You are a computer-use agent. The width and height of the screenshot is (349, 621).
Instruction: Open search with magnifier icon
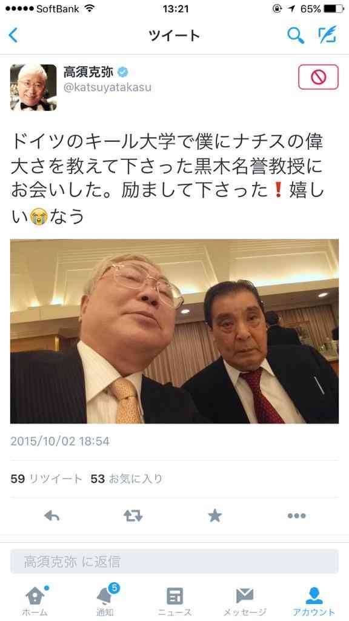[296, 36]
